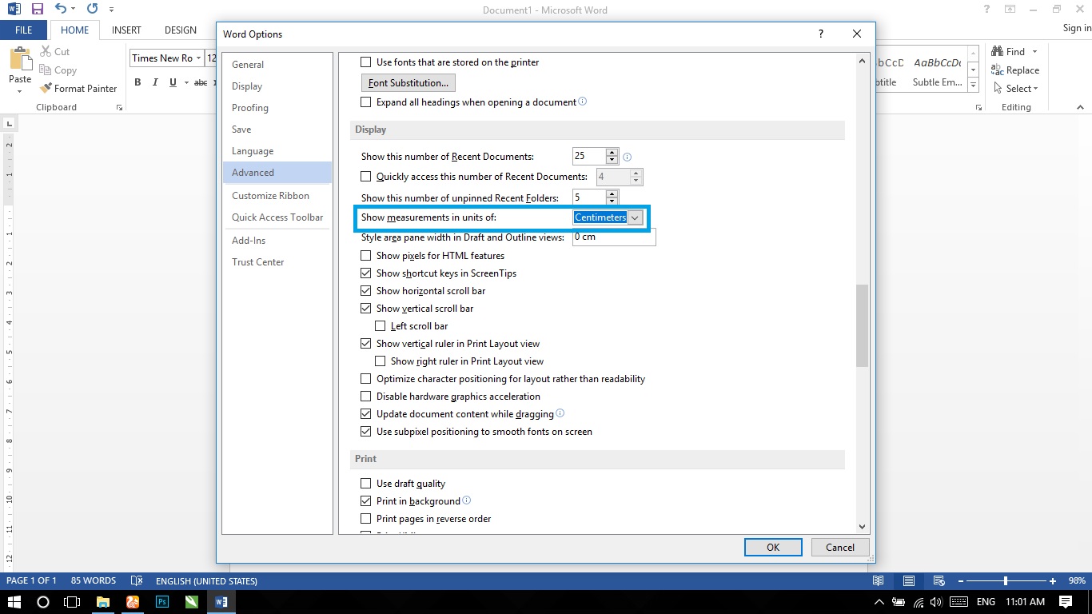The width and height of the screenshot is (1092, 614).
Task: Check Disable hardware graphics acceleration
Action: tap(366, 397)
